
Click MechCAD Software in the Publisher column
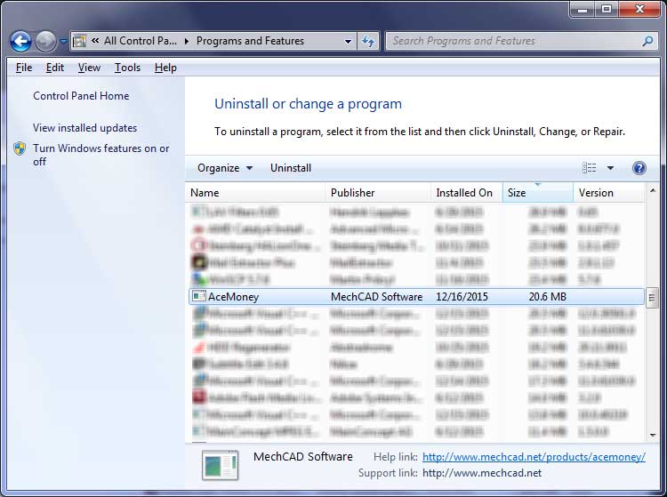376,297
